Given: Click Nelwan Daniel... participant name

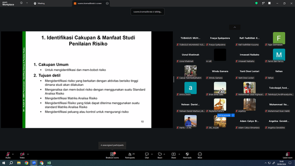Looking at the screenshot, I should click(x=190, y=104).
